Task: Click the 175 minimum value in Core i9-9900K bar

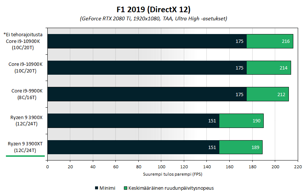Action: point(239,95)
